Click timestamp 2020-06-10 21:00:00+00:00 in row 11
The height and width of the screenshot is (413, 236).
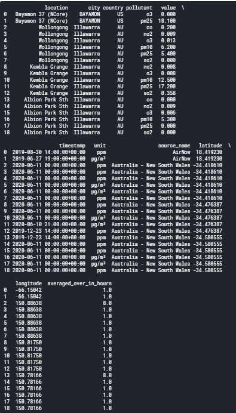(49, 224)
